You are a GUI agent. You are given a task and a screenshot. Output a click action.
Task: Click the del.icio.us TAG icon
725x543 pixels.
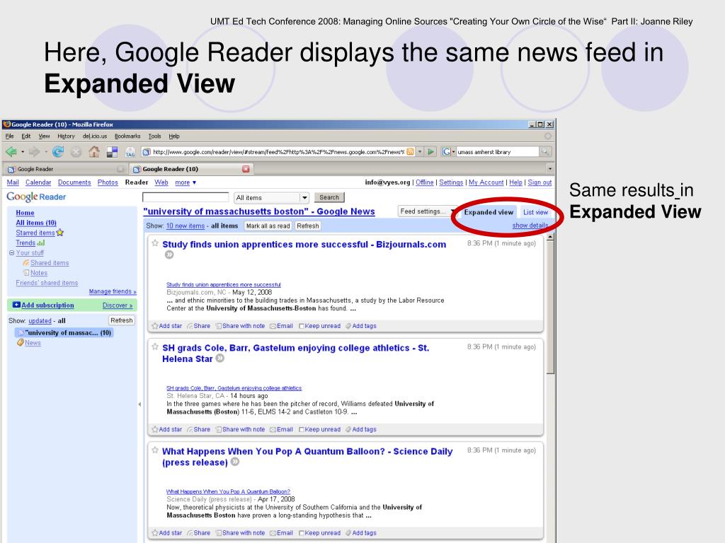pyautogui.click(x=130, y=152)
